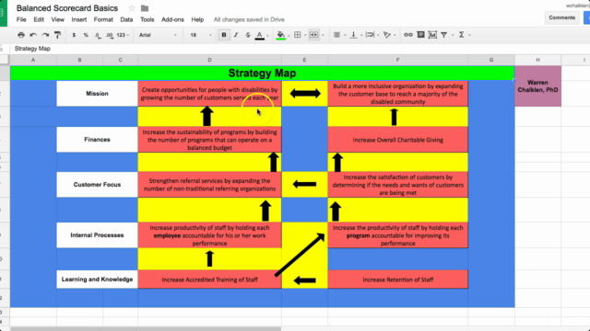This screenshot has width=590, height=331.
Task: Click the Insert comment icon
Action: (420, 35)
